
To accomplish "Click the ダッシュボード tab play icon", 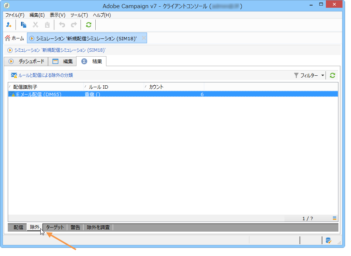I will 11,61.
